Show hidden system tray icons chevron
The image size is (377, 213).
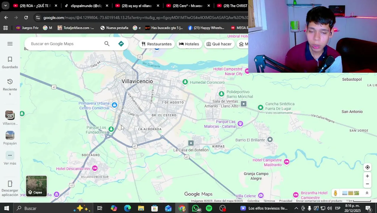(x=296, y=208)
